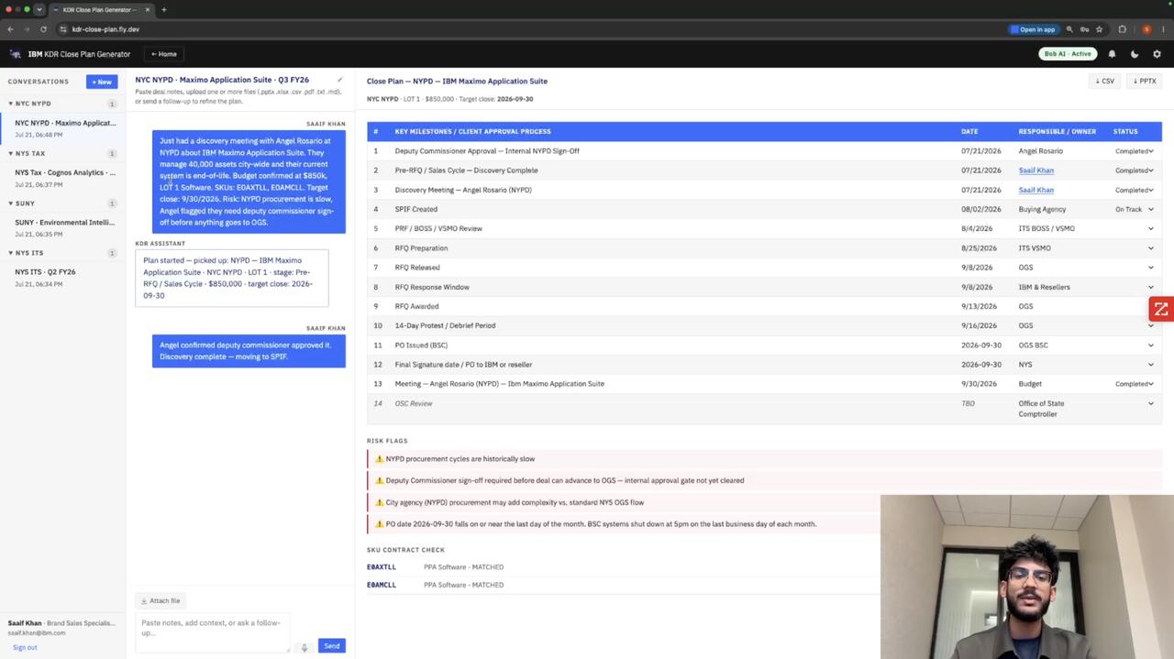Open a new browser tab with the plus
1174x659 pixels.
click(x=163, y=9)
